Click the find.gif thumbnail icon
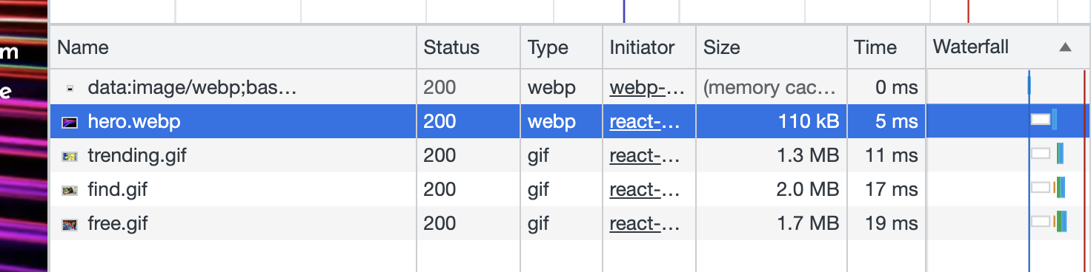Viewport: 1091px width, 272px height. [x=70, y=190]
